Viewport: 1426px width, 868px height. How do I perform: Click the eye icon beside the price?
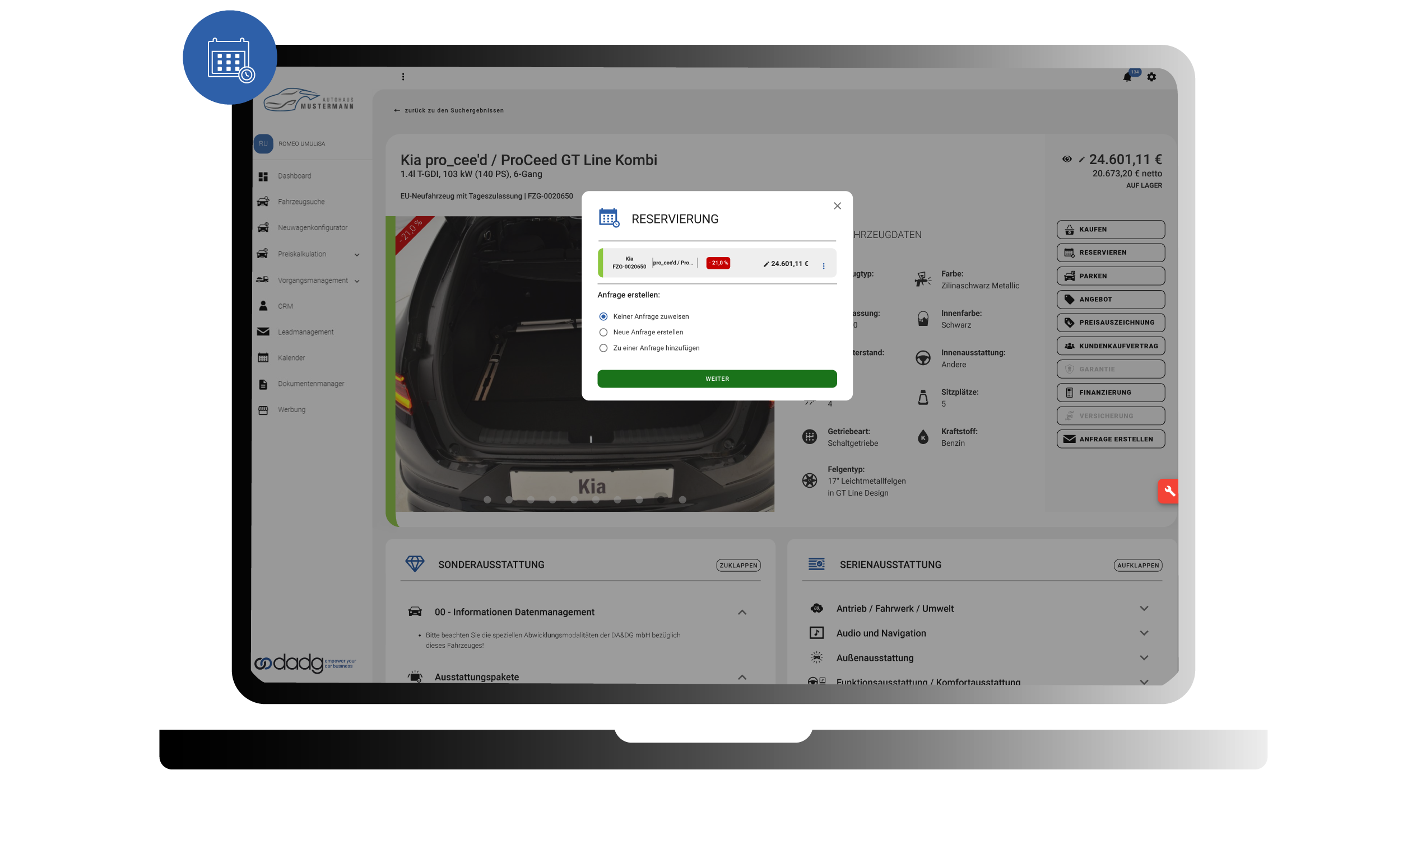click(1067, 159)
